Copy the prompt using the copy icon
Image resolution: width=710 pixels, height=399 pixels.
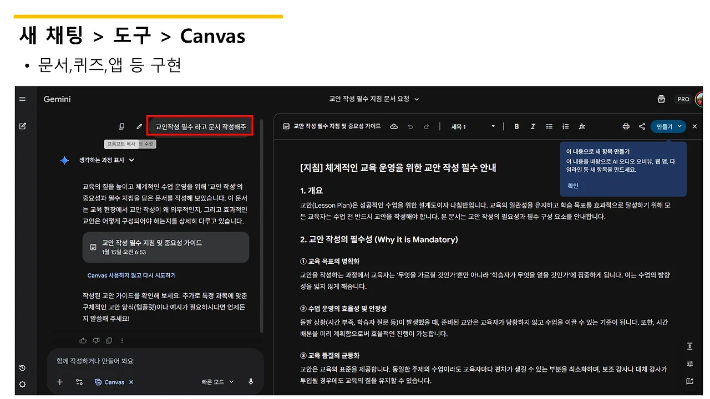click(121, 126)
